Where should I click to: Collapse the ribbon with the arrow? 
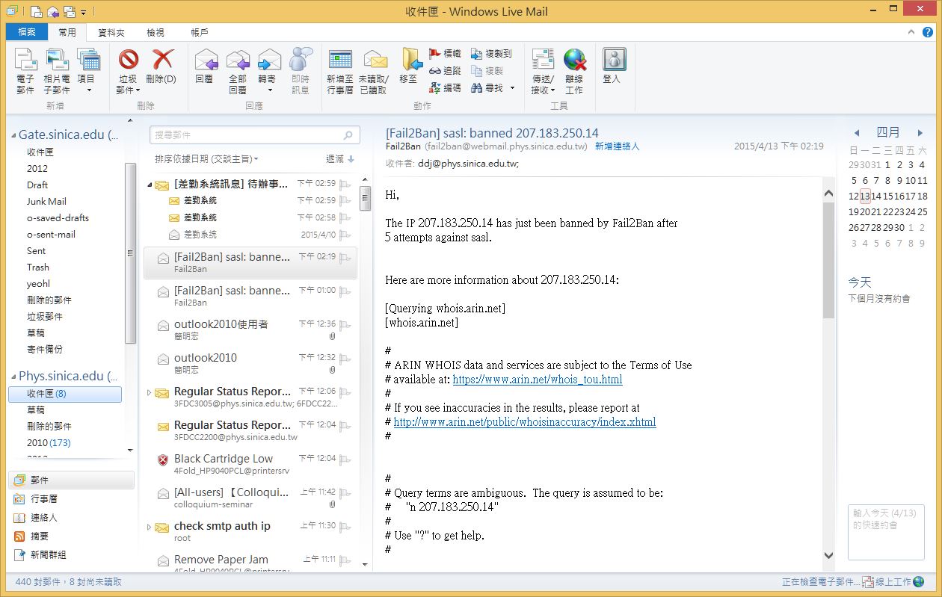911,31
